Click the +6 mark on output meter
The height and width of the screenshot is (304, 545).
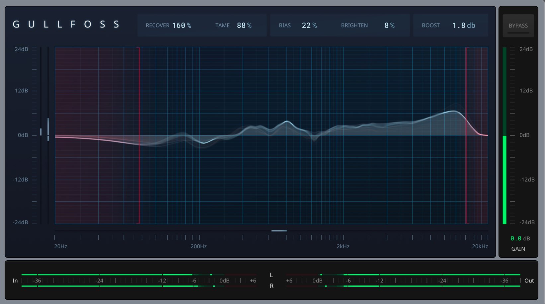coord(289,280)
